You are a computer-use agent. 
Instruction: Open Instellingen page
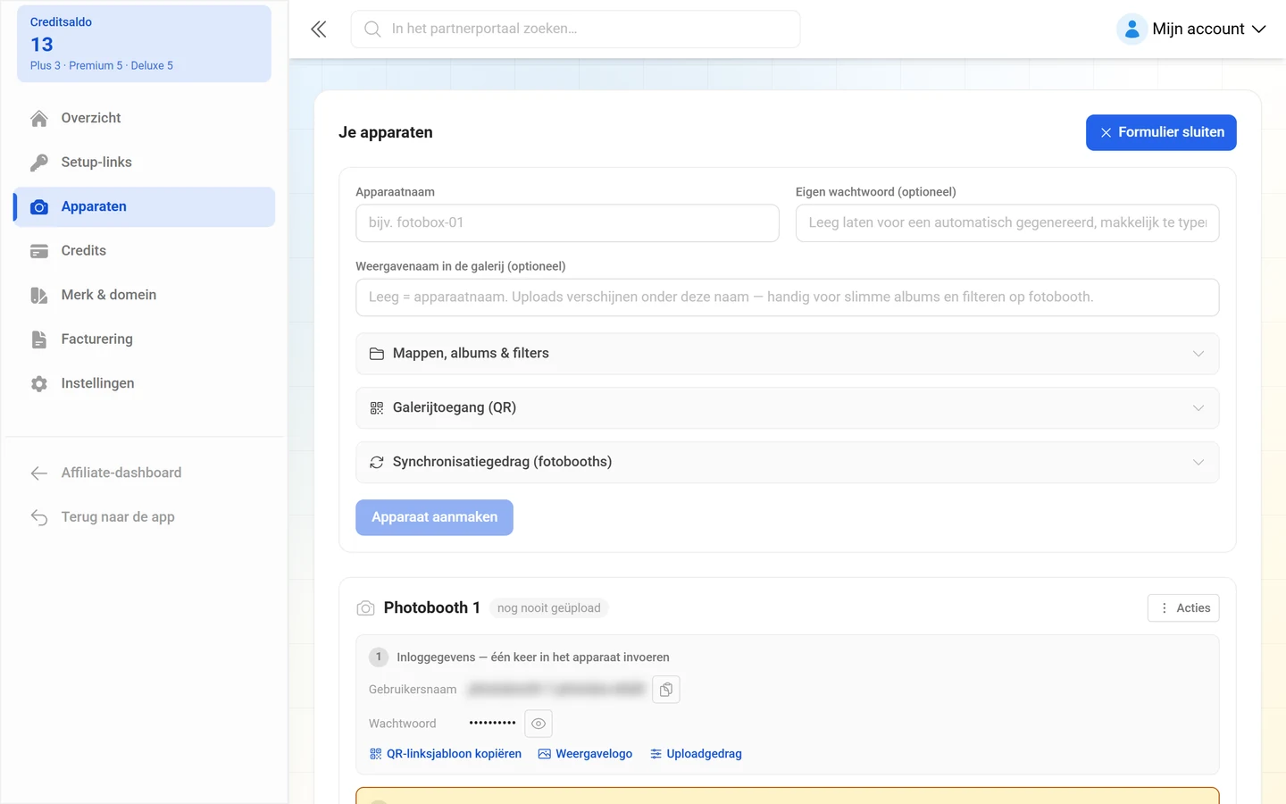pyautogui.click(x=144, y=383)
